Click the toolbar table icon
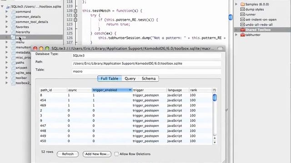The height and width of the screenshot is (163, 291). pyautogui.click(x=13, y=78)
